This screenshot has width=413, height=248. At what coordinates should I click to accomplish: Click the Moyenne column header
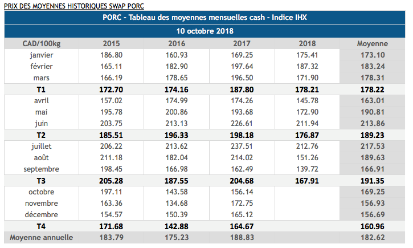(x=372, y=43)
